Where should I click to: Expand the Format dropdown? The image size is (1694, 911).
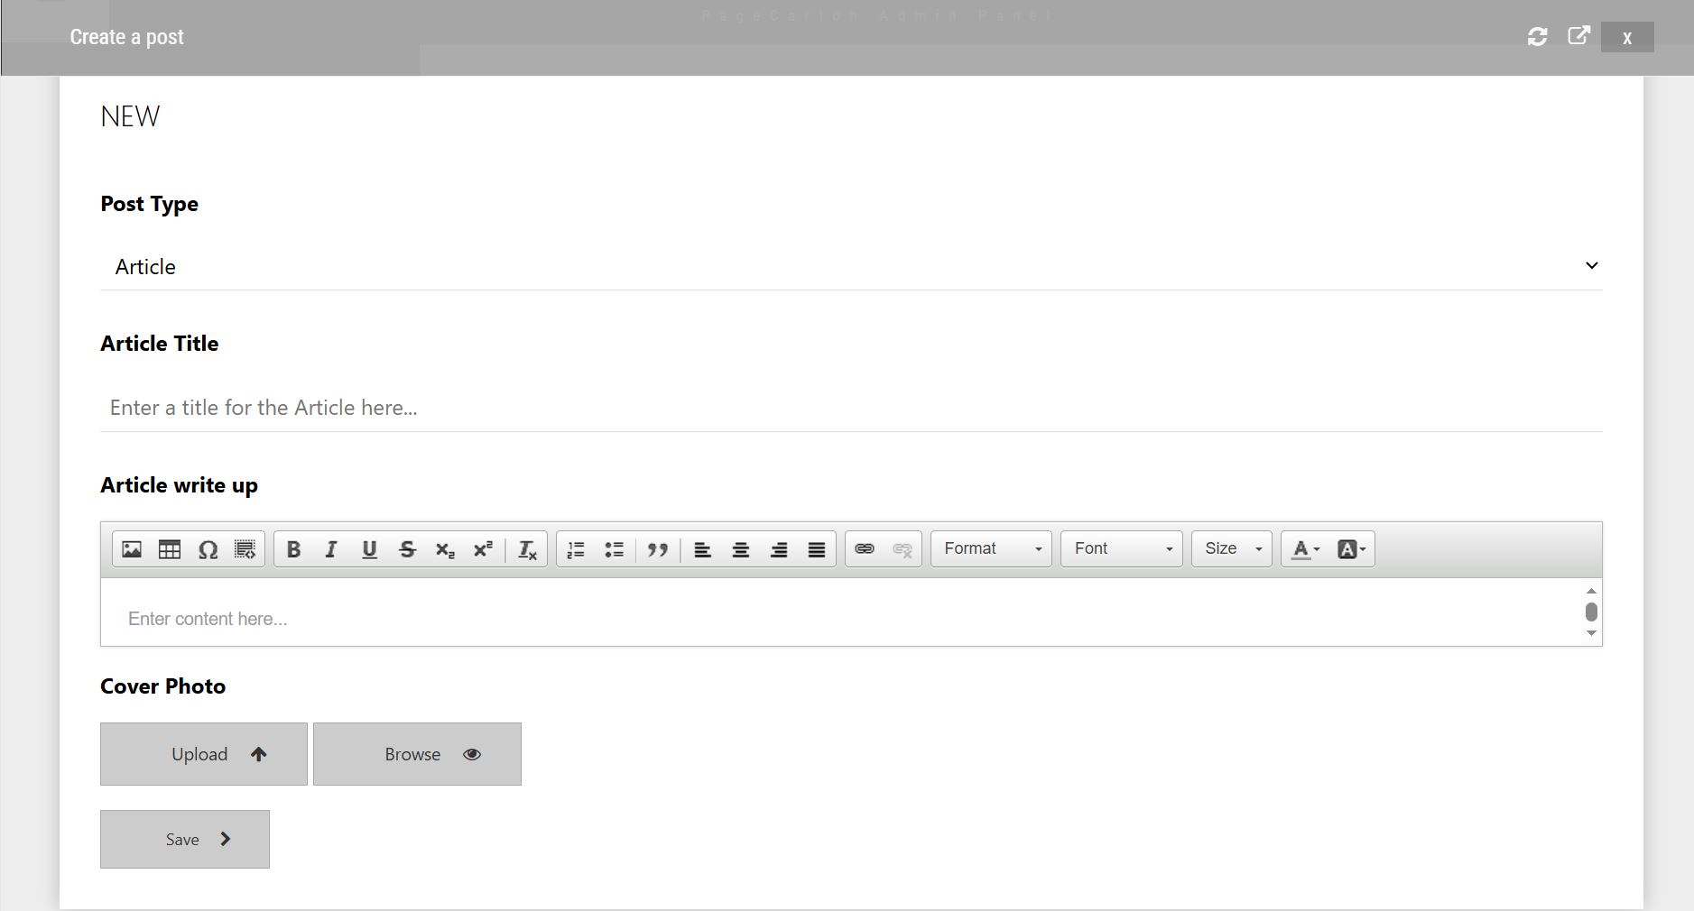[x=991, y=549]
